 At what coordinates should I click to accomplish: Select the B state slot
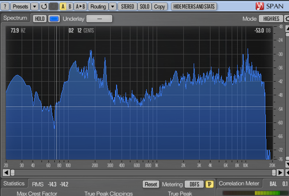click(70, 7)
